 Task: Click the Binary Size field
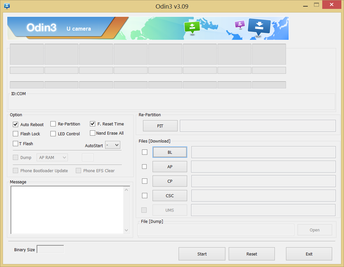(x=50, y=249)
